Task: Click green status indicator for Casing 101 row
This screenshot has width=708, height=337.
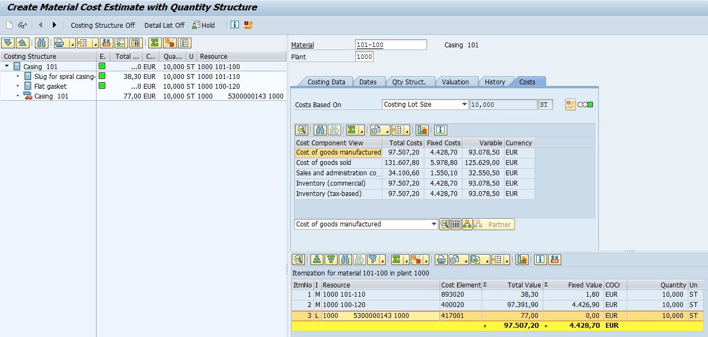Action: pyautogui.click(x=102, y=66)
